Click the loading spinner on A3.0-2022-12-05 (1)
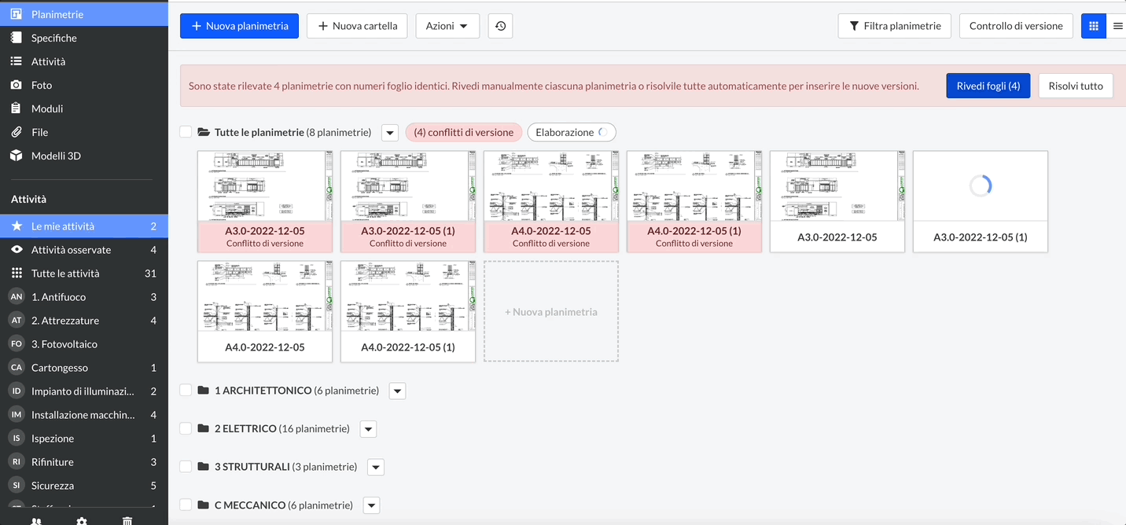The width and height of the screenshot is (1126, 525). coord(980,185)
